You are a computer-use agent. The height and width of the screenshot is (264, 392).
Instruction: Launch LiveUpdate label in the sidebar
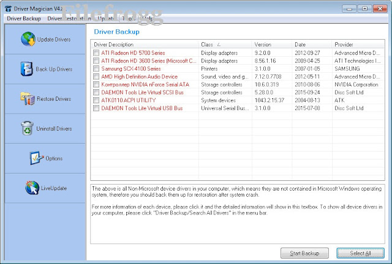[x=54, y=188]
